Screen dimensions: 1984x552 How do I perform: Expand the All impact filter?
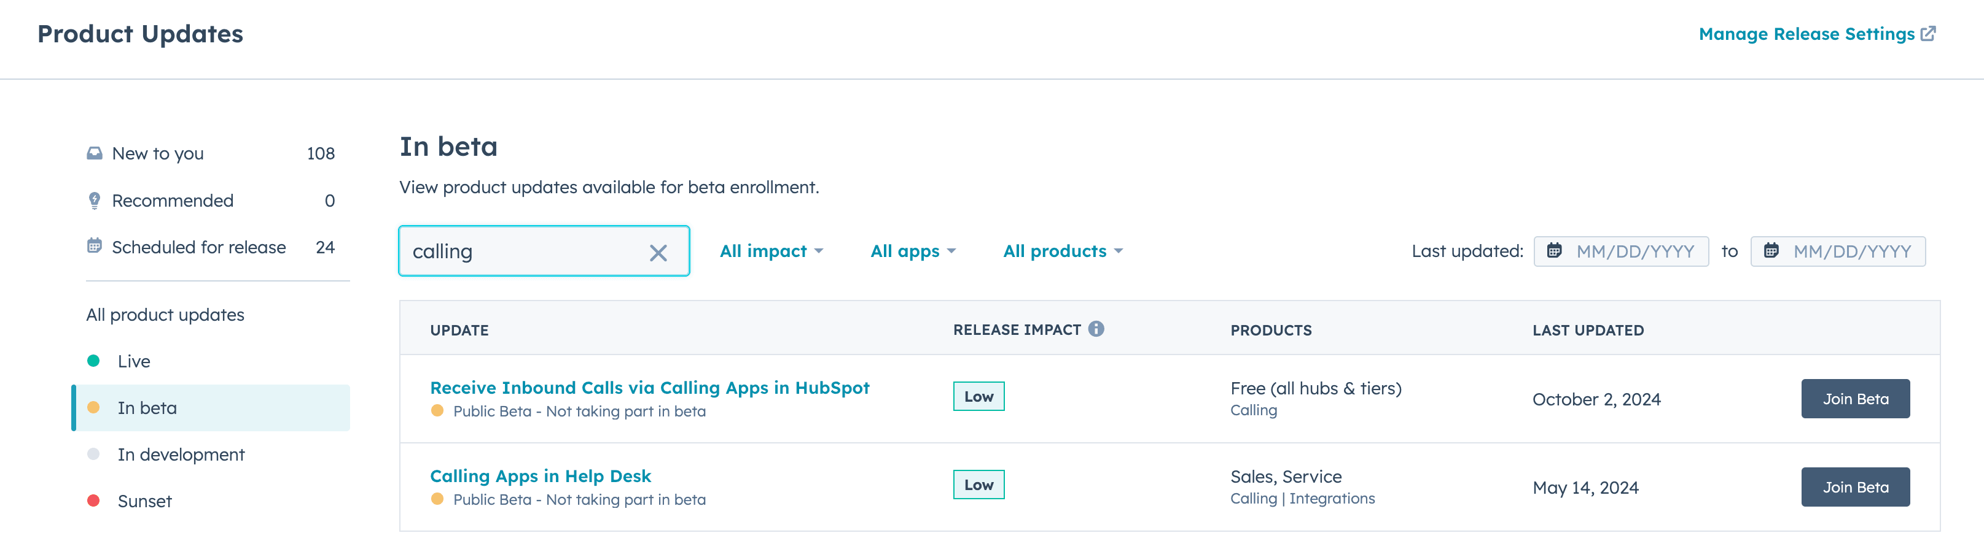(771, 251)
